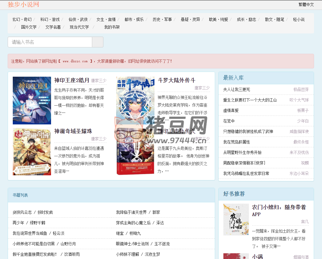Switch to 繁體中文 language
This screenshot has height=259, width=322.
click(306, 4)
